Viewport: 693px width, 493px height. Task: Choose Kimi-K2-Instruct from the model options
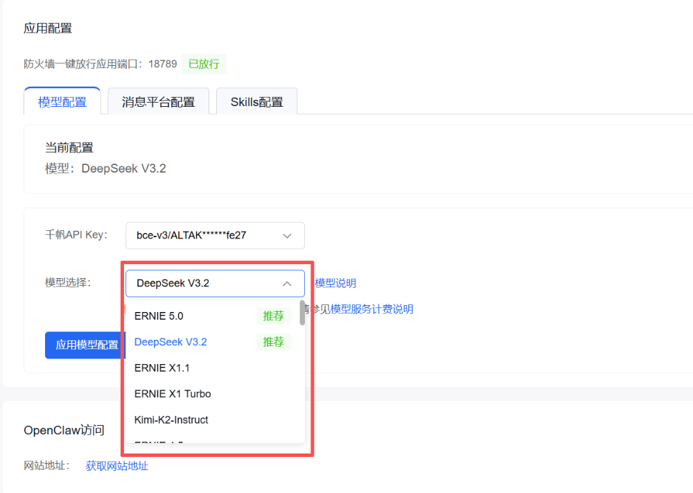pyautogui.click(x=171, y=420)
